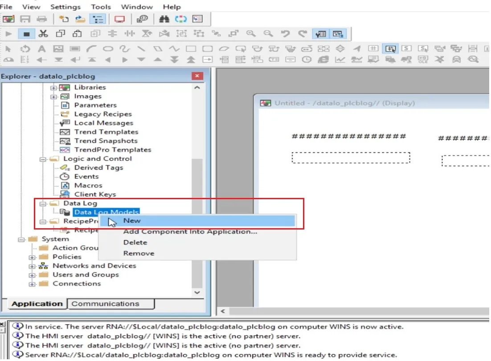Close the Explorer panel with red X
The image size is (491, 361).
(197, 76)
